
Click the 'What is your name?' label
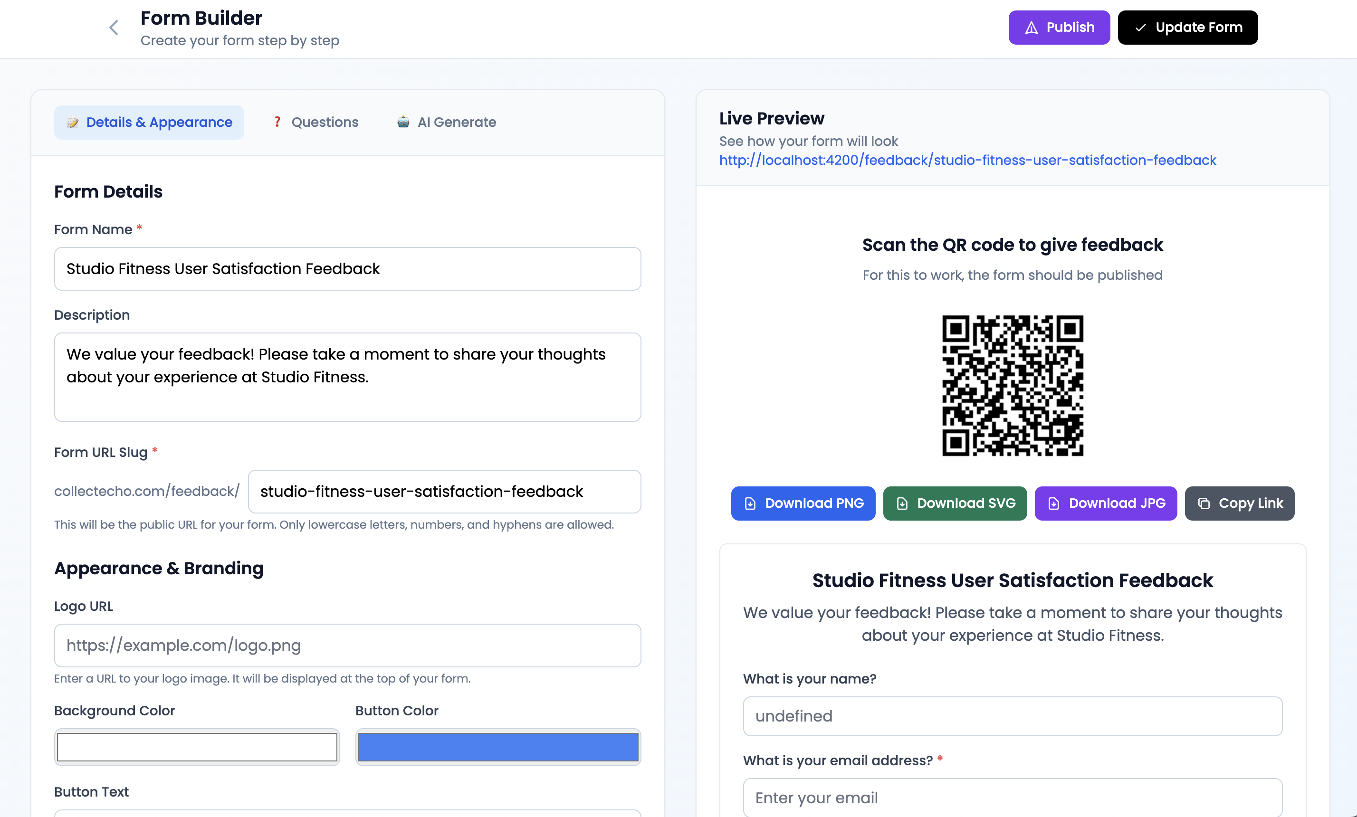(x=810, y=679)
